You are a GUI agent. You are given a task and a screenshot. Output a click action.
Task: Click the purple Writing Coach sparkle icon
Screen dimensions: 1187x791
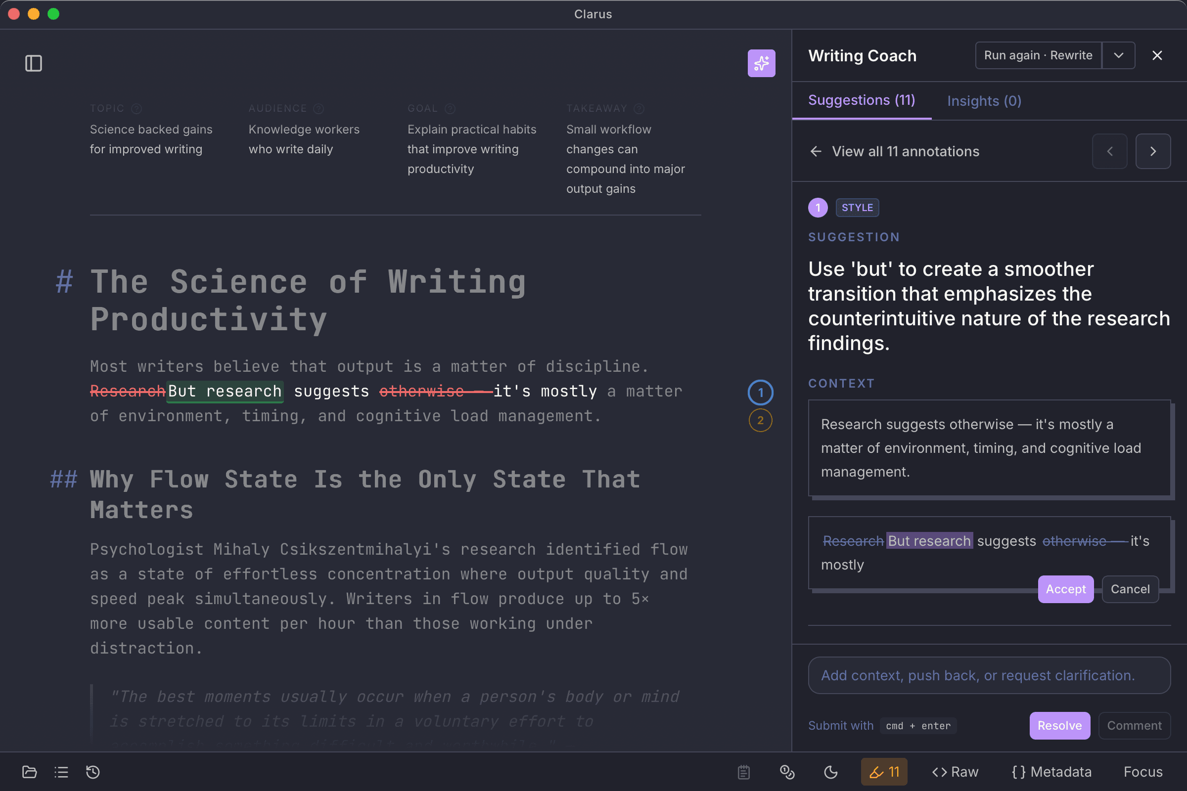tap(761, 63)
